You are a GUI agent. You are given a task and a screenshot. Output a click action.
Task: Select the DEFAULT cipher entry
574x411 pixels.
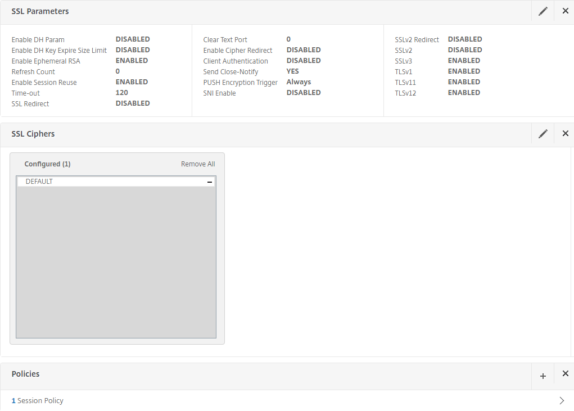point(39,182)
